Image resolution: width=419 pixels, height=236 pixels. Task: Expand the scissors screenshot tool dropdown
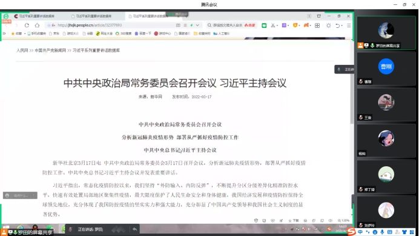pyautogui.click(x=277, y=25)
